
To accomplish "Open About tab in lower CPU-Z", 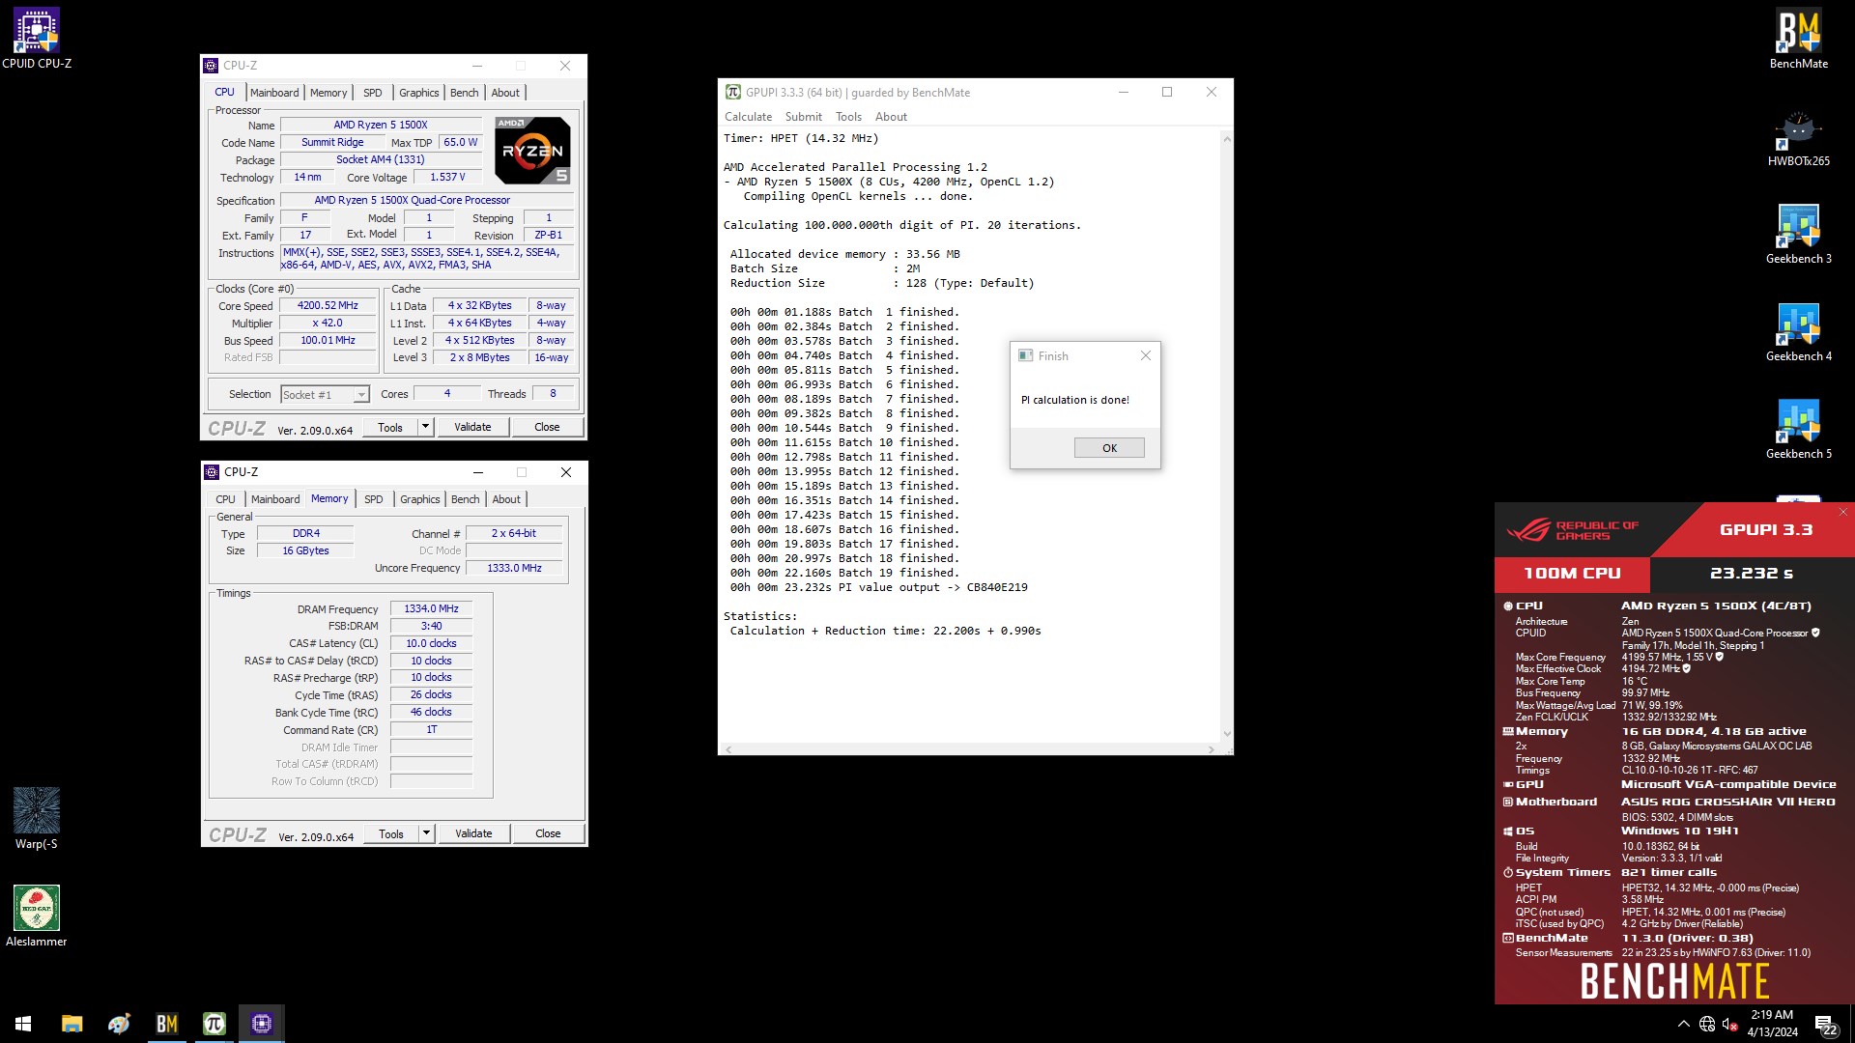I will pos(506,499).
